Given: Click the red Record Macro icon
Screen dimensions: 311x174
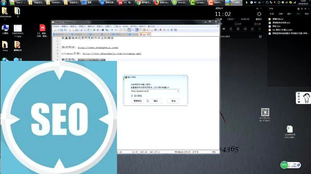Looking at the screenshot, I should click(161, 30).
